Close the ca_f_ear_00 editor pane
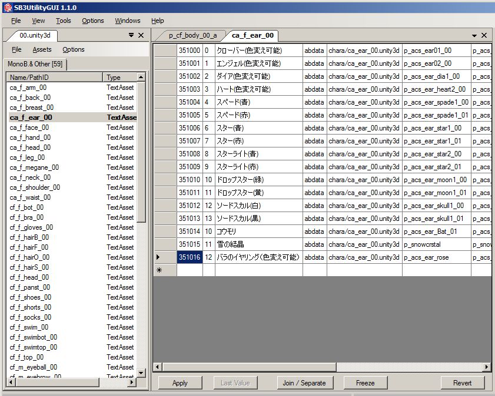This screenshot has width=495, height=396. click(x=484, y=35)
